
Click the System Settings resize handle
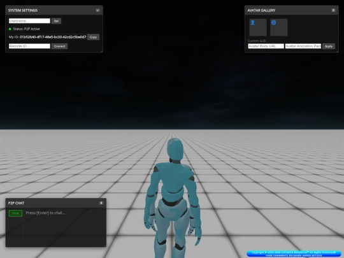101,52
